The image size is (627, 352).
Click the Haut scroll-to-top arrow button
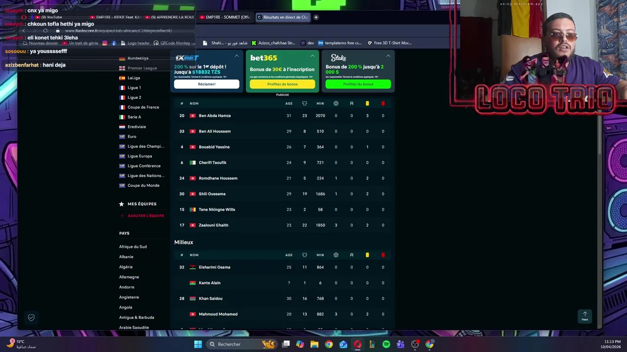[585, 316]
